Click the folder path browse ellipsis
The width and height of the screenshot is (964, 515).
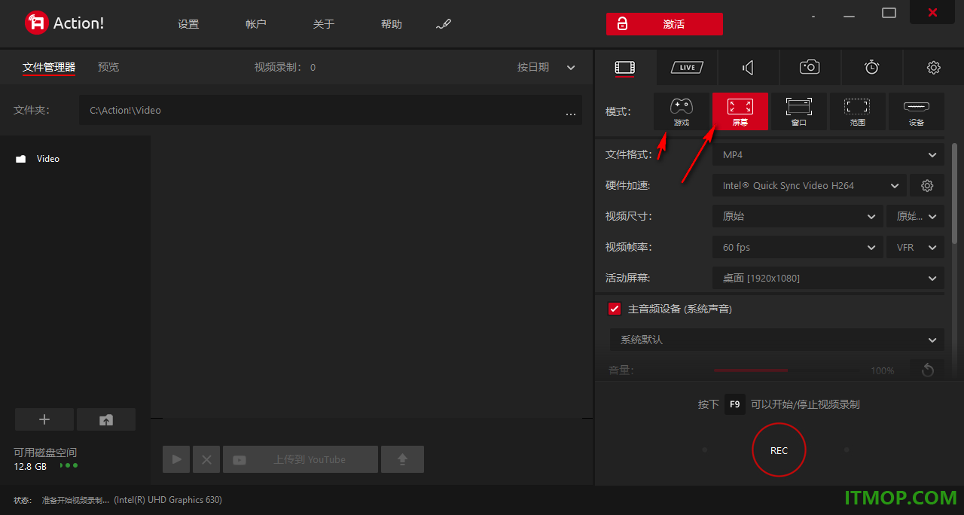[571, 113]
